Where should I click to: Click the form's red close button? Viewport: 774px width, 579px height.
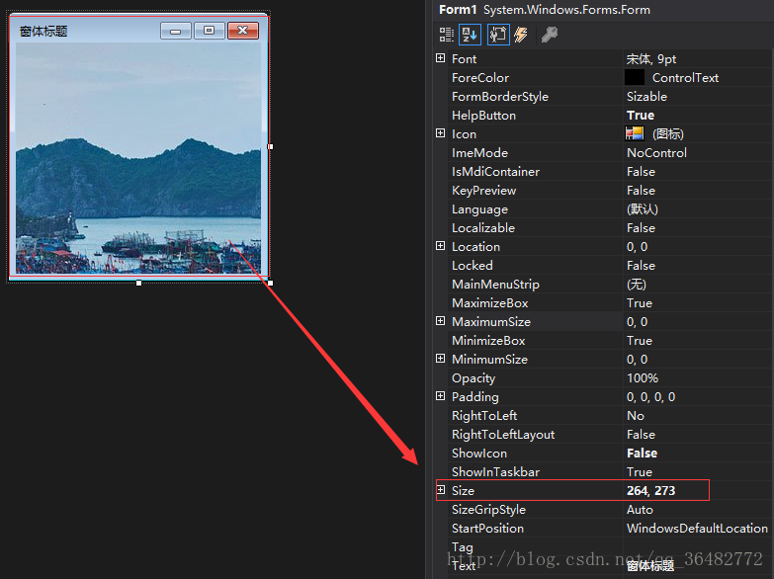tap(243, 31)
